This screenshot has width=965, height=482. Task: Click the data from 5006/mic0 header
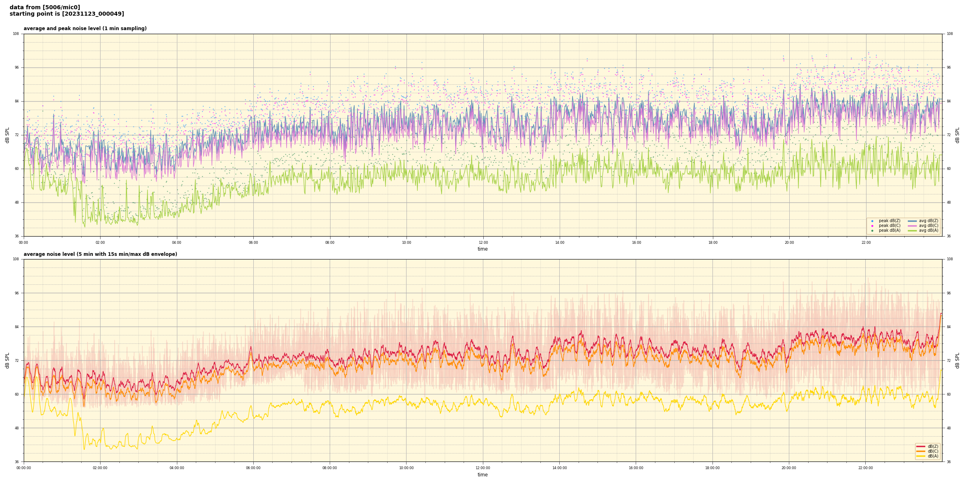coord(45,7)
